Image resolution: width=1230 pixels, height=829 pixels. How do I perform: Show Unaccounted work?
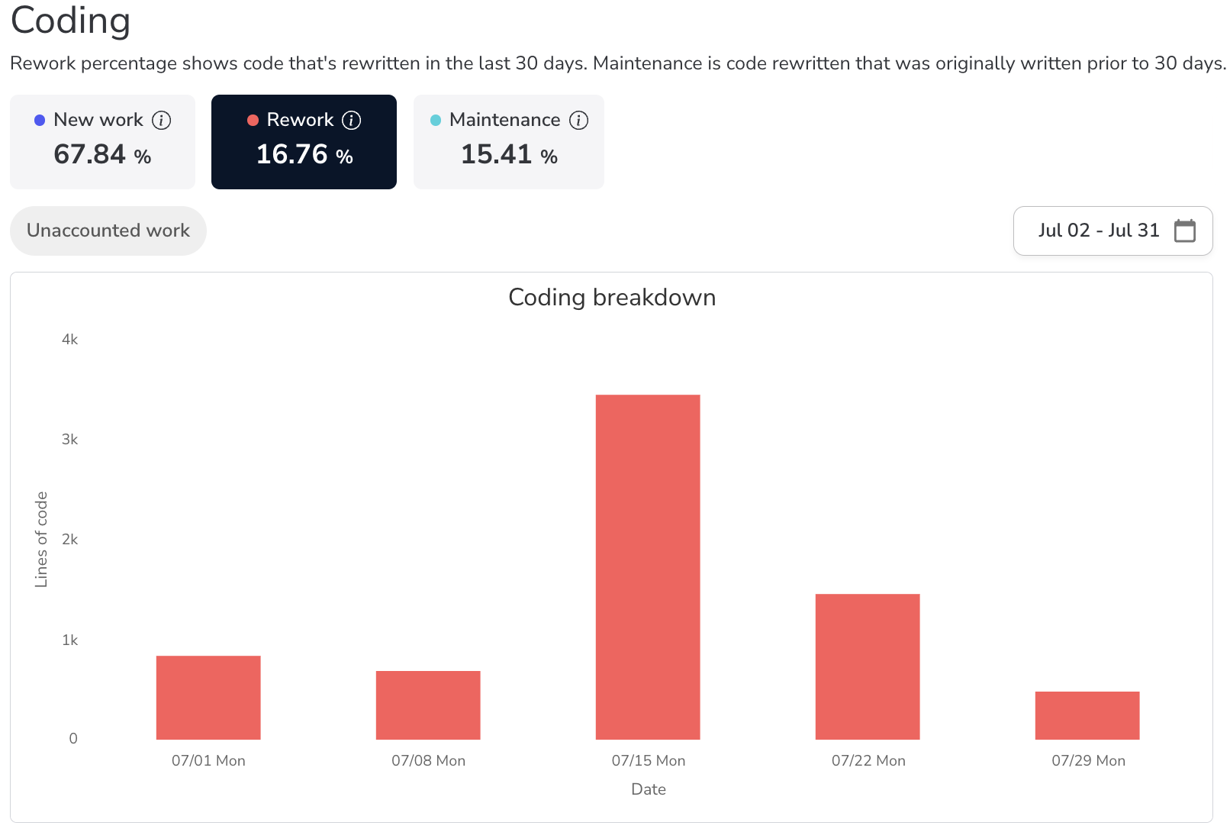point(108,231)
